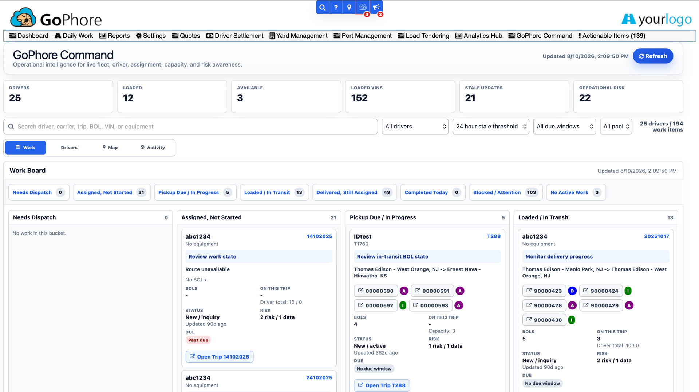Viewport: 699px width, 392px height.
Task: Open the Quotes menu
Action: pyautogui.click(x=186, y=36)
